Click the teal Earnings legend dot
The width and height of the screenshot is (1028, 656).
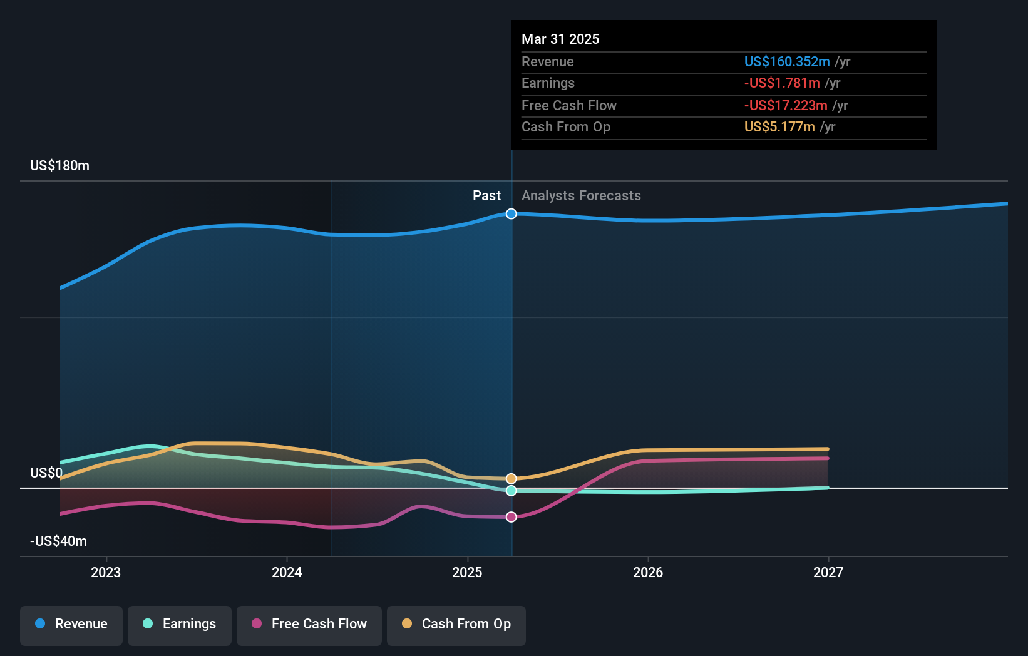[146, 624]
